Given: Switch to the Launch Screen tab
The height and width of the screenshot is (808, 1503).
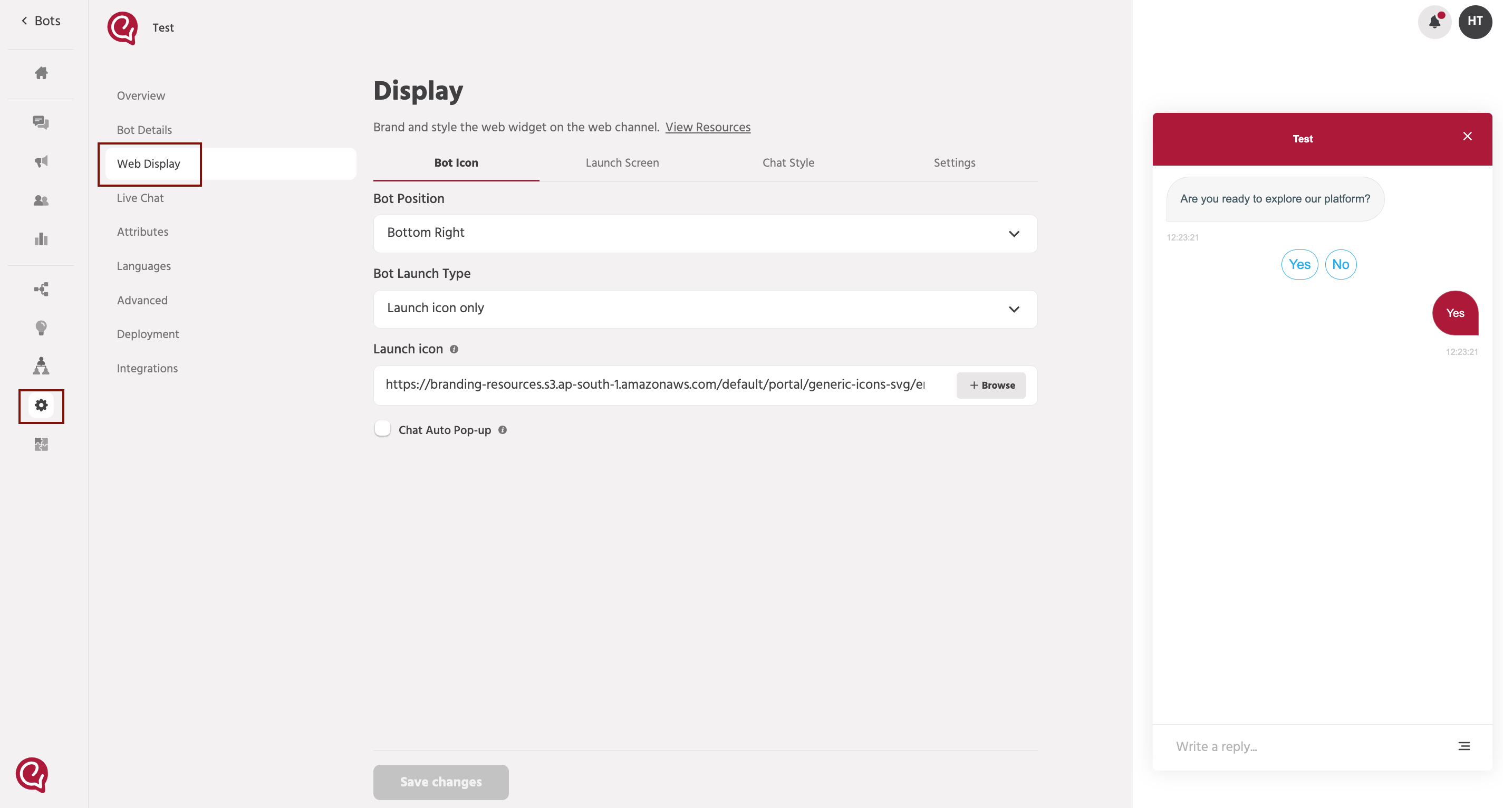Looking at the screenshot, I should pos(622,163).
